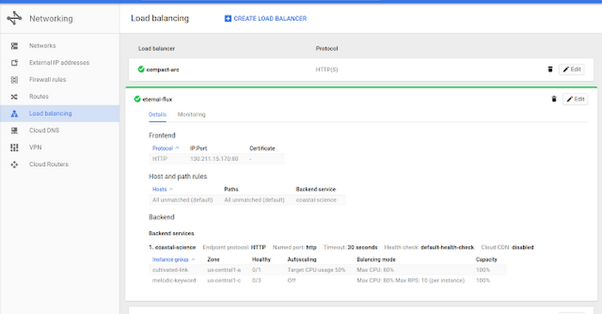
Task: Open the cultivated-link instance group
Action: tap(170, 270)
